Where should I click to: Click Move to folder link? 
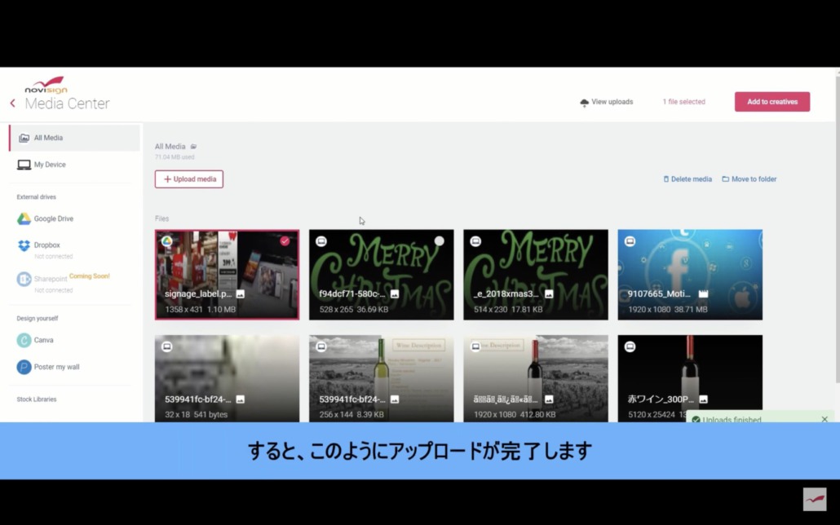(x=749, y=179)
